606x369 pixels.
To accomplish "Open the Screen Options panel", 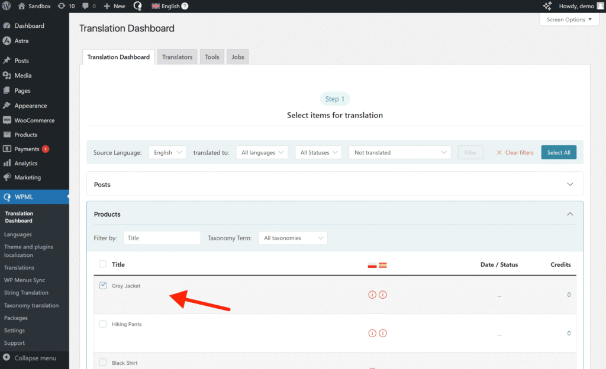I will [569, 19].
